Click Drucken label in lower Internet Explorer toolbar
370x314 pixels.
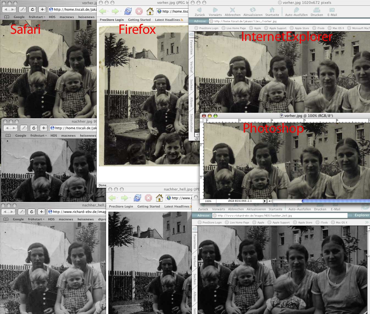[x=320, y=209]
